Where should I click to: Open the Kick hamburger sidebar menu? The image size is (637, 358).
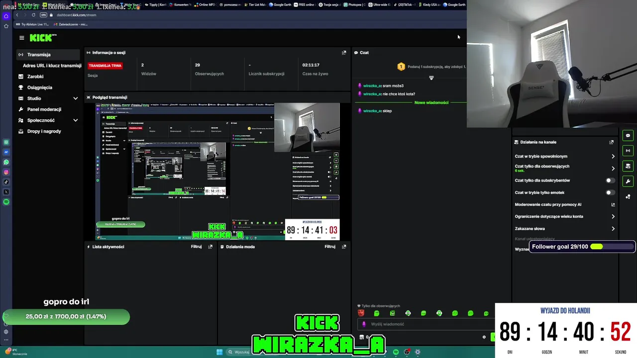[x=21, y=38]
